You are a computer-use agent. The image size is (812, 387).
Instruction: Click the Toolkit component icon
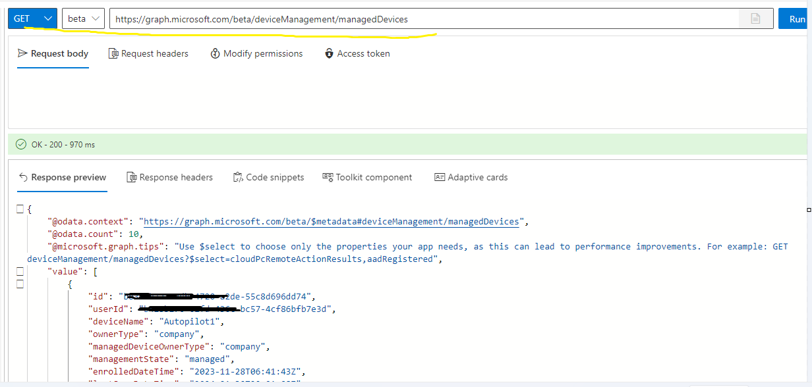(x=328, y=177)
